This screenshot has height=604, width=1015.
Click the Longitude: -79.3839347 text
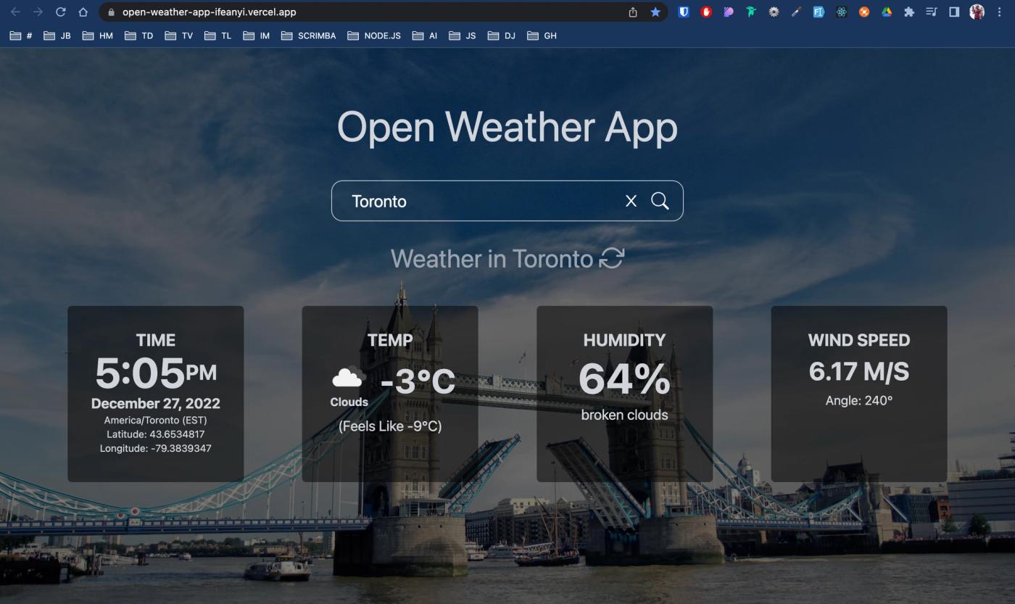tap(156, 448)
